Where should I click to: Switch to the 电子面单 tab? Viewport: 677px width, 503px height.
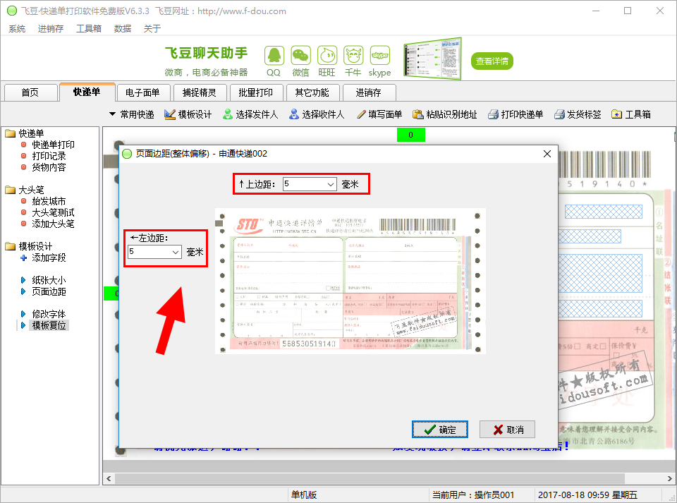[x=142, y=92]
